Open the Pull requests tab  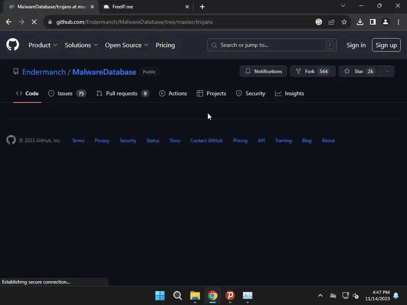[x=122, y=93]
